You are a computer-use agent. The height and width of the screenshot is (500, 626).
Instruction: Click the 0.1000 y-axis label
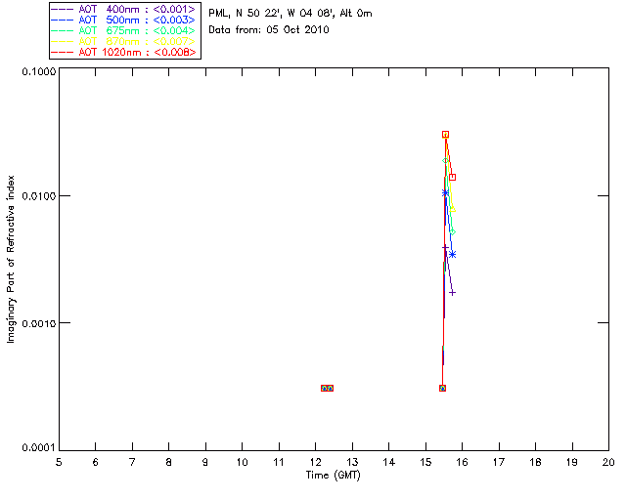(38, 71)
